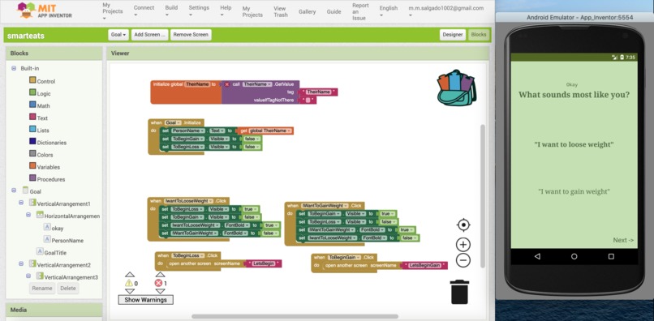Collapse the Goal tree node

pyautogui.click(x=14, y=190)
